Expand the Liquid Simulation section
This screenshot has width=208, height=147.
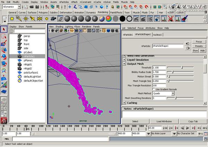coord(124,60)
